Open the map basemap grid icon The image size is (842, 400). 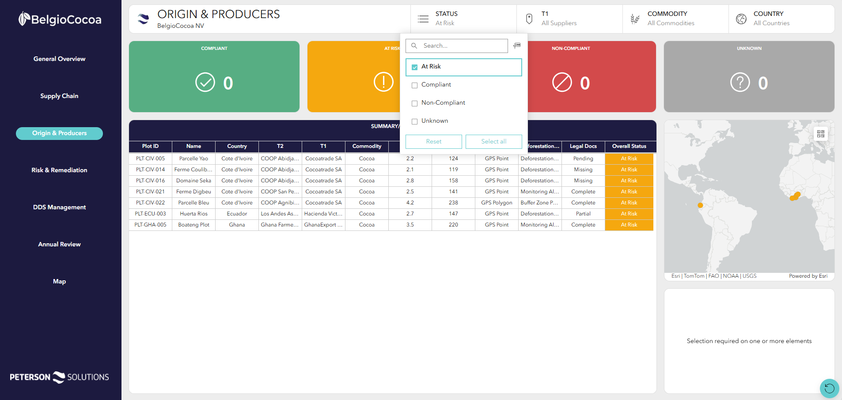coord(821,134)
